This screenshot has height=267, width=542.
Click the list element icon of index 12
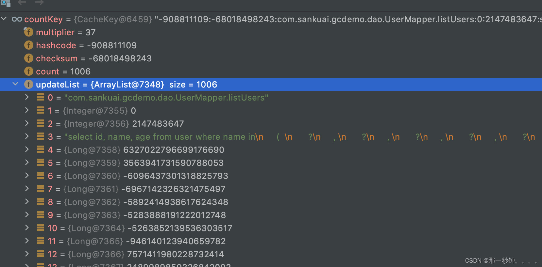(x=41, y=254)
